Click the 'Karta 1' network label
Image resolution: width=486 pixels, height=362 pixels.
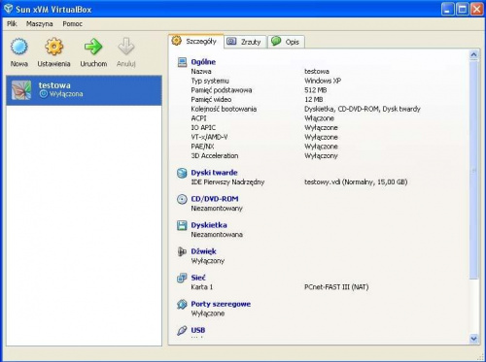click(x=201, y=287)
